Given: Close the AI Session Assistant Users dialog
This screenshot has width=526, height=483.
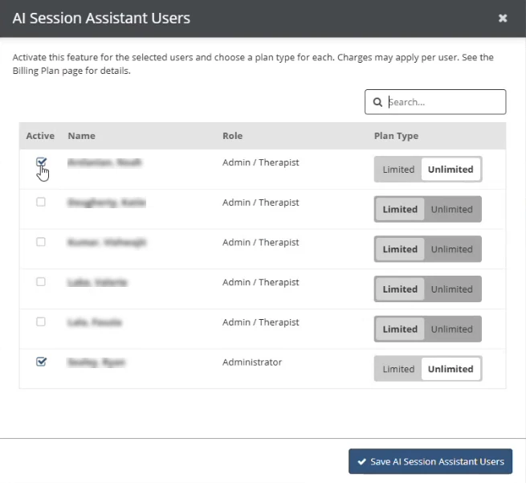Looking at the screenshot, I should coord(503,18).
